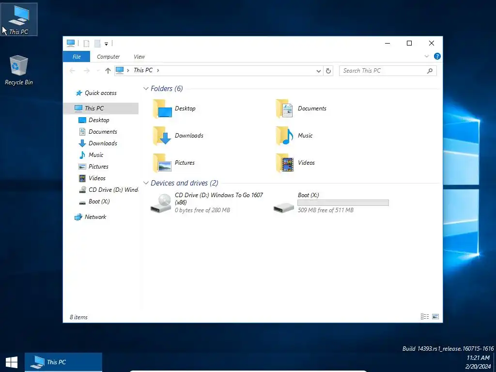Select This PC in navigation pane

(101, 108)
